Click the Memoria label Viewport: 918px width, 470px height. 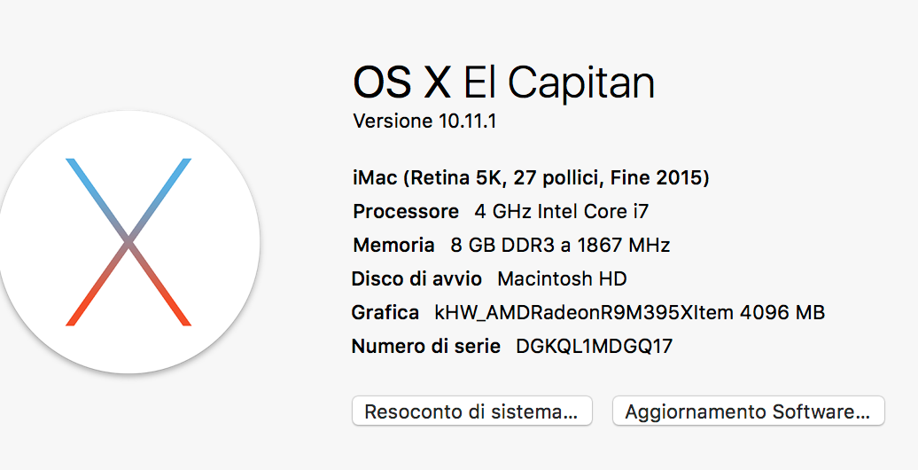pyautogui.click(x=393, y=246)
